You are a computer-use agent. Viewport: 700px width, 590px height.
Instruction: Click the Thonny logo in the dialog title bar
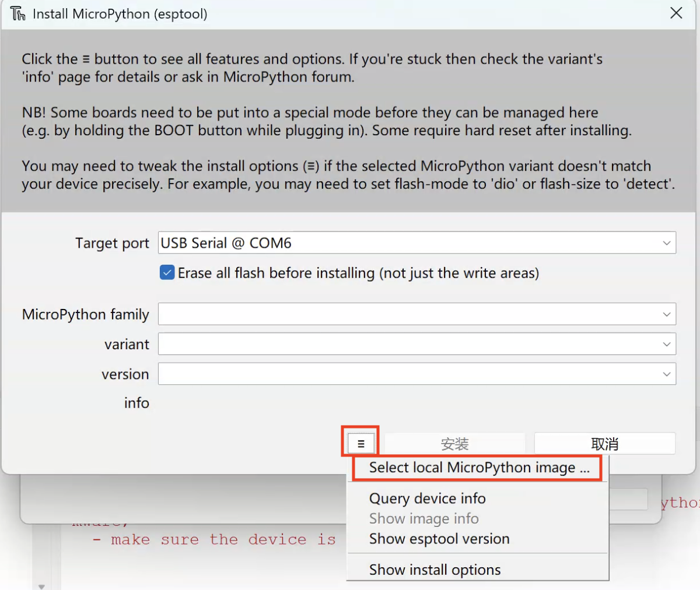pos(17,13)
